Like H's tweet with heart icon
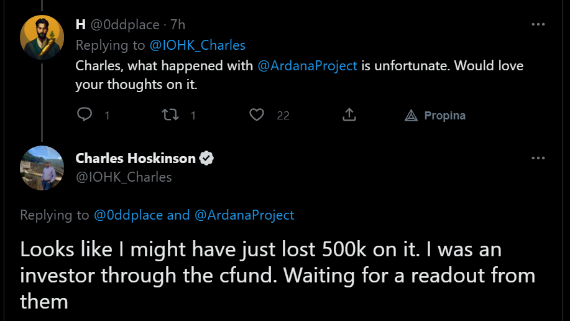Screen dimensions: 570x321 [257, 114]
